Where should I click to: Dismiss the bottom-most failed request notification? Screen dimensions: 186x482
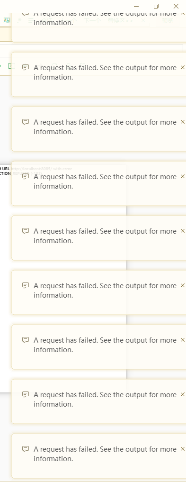183,449
